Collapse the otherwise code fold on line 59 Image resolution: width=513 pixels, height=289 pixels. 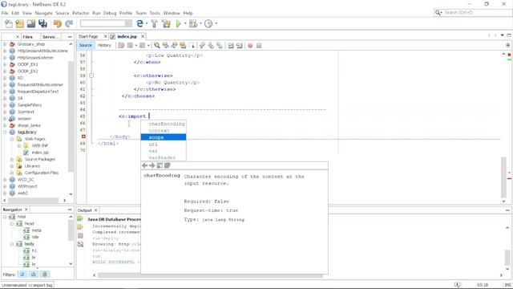[x=91, y=75]
